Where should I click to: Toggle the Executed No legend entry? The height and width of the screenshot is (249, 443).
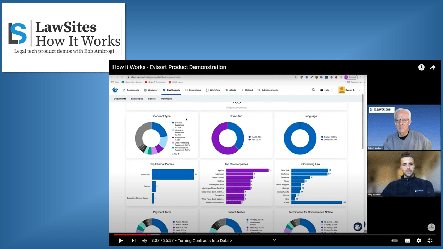pyautogui.click(x=255, y=140)
